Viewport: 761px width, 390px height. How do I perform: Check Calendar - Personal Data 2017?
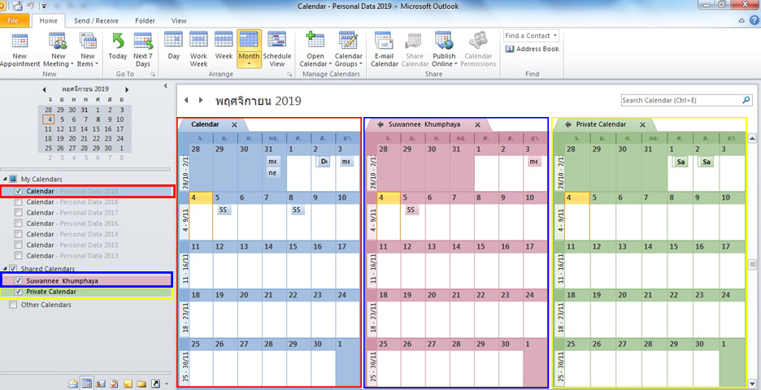tap(19, 212)
